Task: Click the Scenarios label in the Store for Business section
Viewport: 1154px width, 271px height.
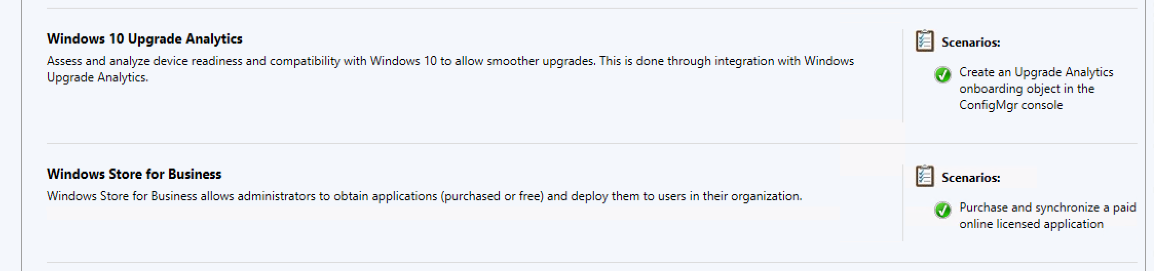Action: pos(971,178)
